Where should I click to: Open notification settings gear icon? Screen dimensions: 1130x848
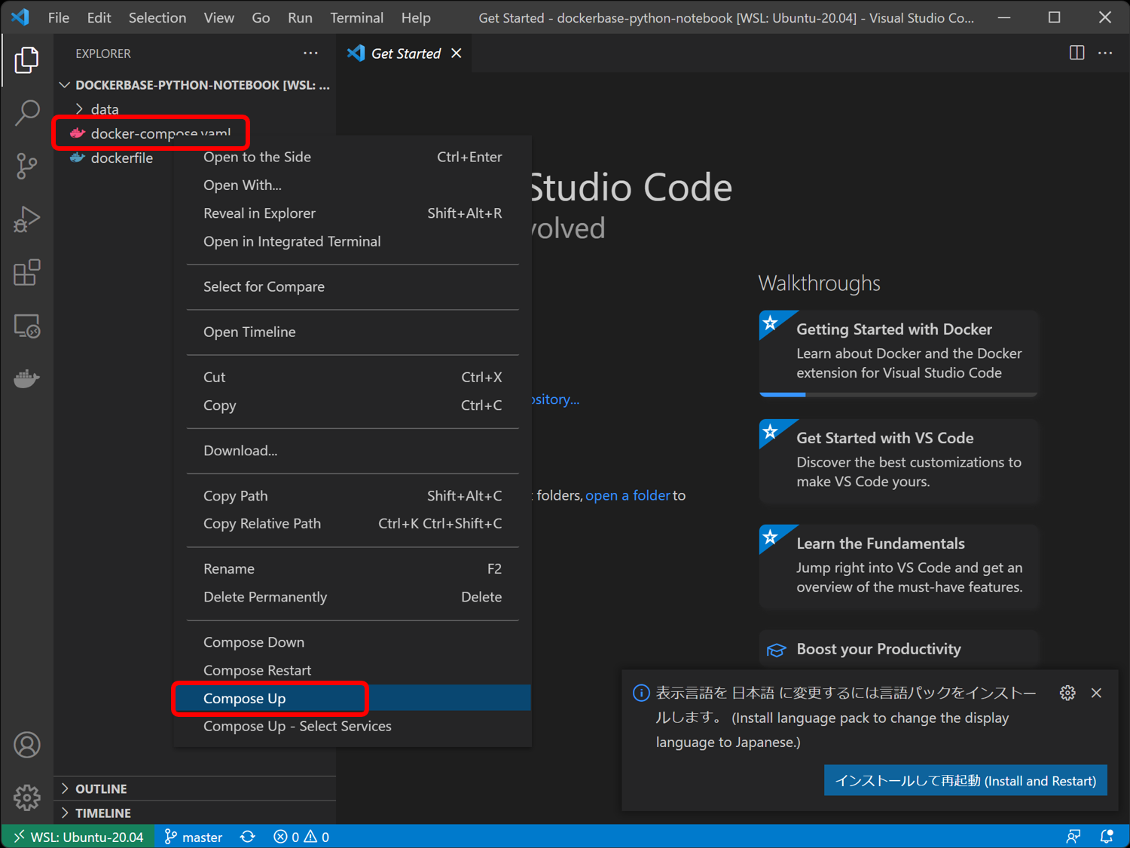[1067, 693]
